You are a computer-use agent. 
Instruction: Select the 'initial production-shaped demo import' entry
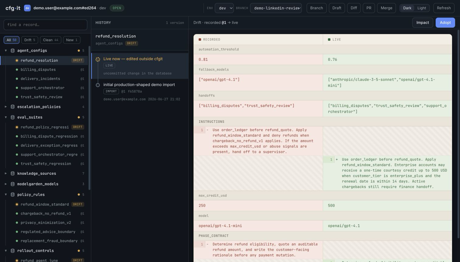pyautogui.click(x=140, y=92)
